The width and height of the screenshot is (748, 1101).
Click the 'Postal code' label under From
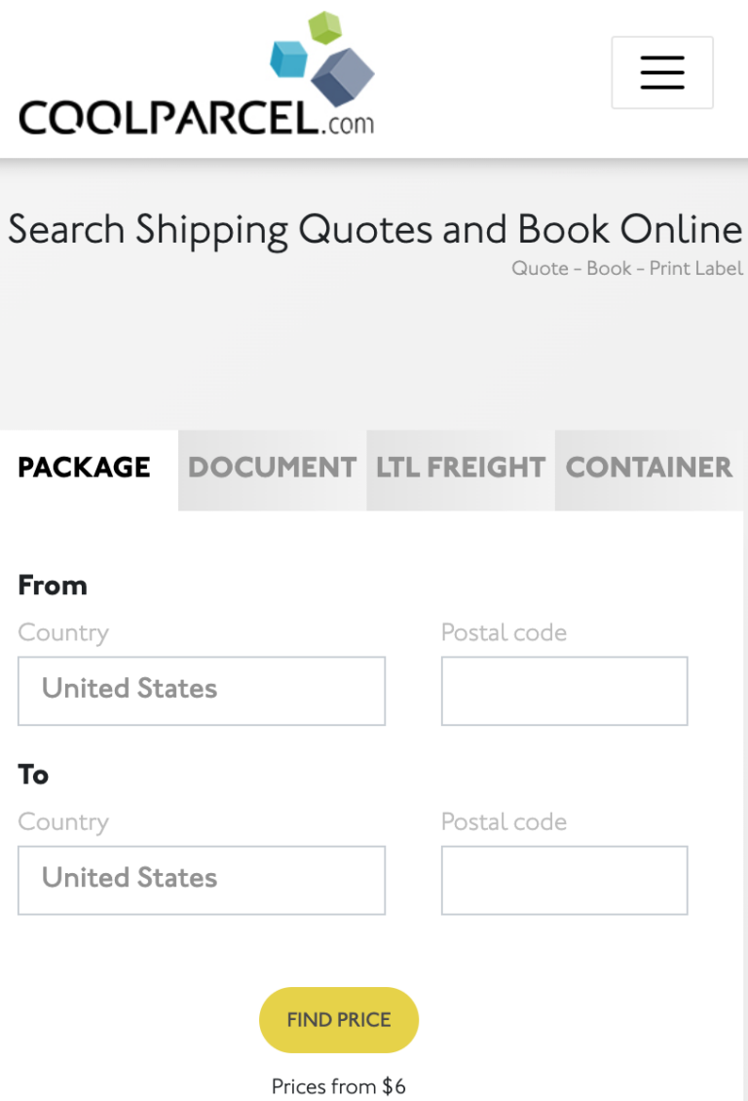(x=504, y=632)
